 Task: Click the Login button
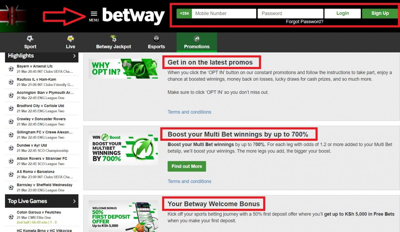[343, 13]
